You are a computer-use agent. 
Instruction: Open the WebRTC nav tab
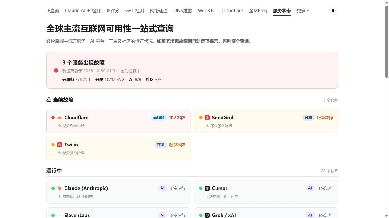point(207,10)
